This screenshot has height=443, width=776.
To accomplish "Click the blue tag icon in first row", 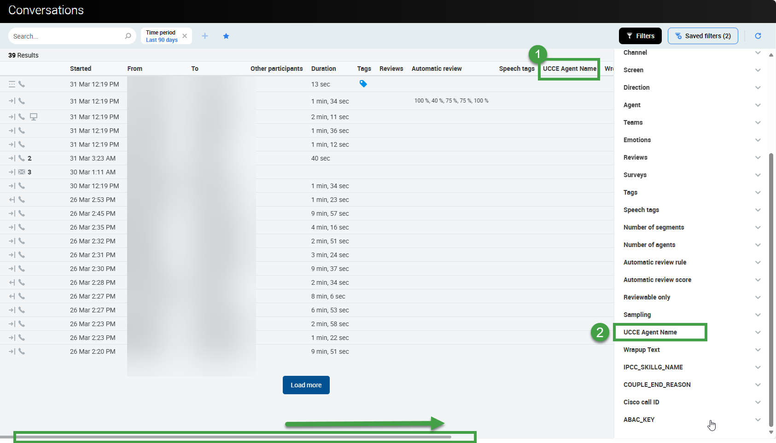I will [x=363, y=84].
